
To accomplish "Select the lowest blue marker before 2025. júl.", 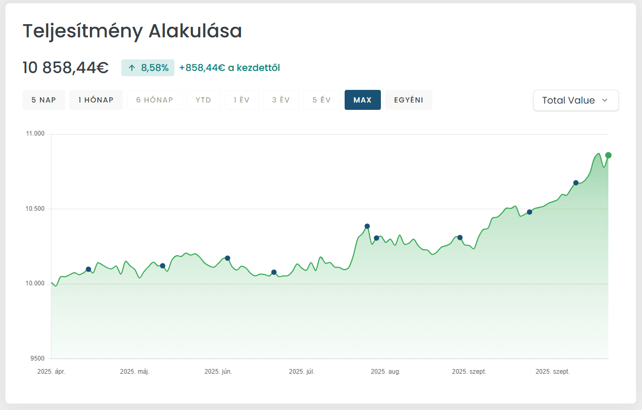I will tap(274, 272).
